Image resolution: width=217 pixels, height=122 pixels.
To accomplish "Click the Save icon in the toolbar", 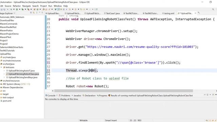I will (2, 9).
